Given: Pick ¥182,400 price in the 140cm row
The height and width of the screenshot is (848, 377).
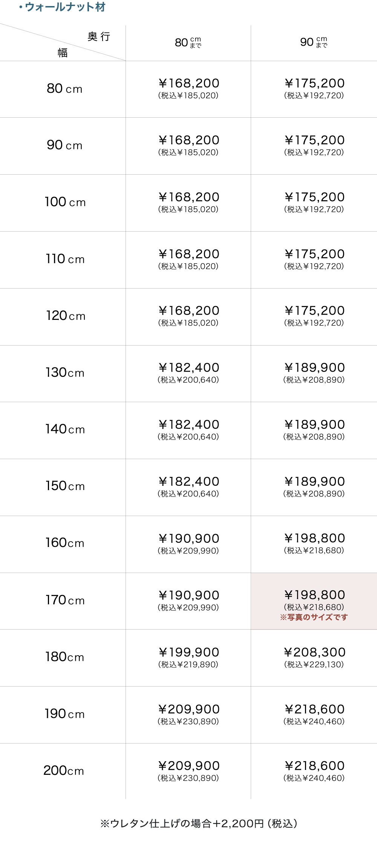Looking at the screenshot, I should point(188,425).
